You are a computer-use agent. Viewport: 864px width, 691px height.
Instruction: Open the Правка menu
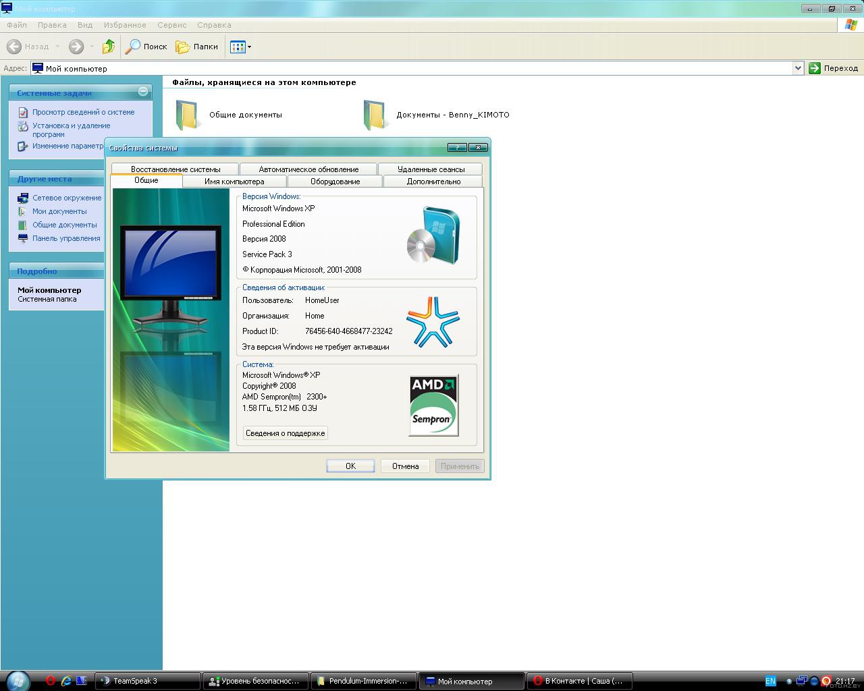tap(52, 25)
